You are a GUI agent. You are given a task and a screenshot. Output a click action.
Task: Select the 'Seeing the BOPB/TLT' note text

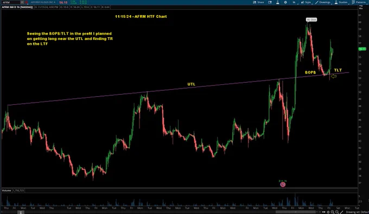click(70, 39)
